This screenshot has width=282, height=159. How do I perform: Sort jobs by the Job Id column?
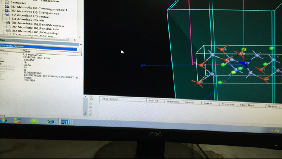point(155,101)
